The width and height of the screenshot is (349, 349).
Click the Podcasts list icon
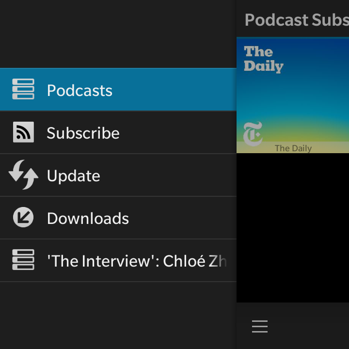pyautogui.click(x=23, y=89)
